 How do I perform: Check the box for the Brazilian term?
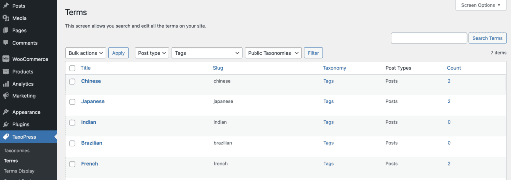pyautogui.click(x=72, y=143)
